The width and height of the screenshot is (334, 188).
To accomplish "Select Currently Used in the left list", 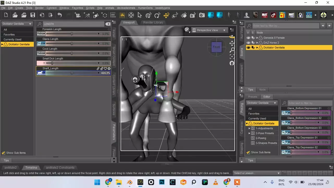I will coord(13,39).
